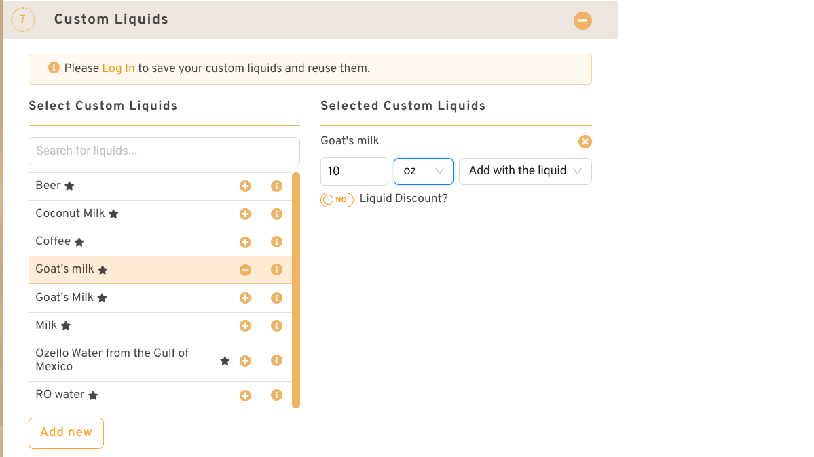Follow the Log In link
814x457 pixels.
pos(118,68)
